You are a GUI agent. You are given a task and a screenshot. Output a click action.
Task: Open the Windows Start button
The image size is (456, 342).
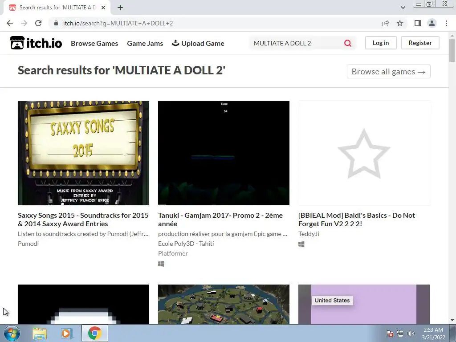(12, 334)
